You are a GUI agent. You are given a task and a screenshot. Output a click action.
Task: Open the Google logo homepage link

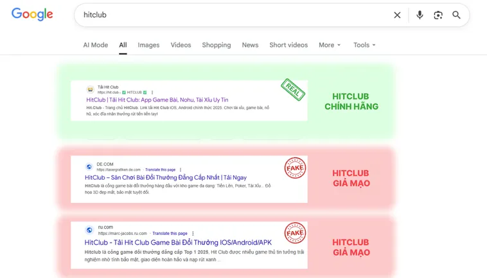click(x=32, y=15)
